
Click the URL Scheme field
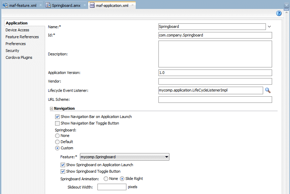coord(215,100)
